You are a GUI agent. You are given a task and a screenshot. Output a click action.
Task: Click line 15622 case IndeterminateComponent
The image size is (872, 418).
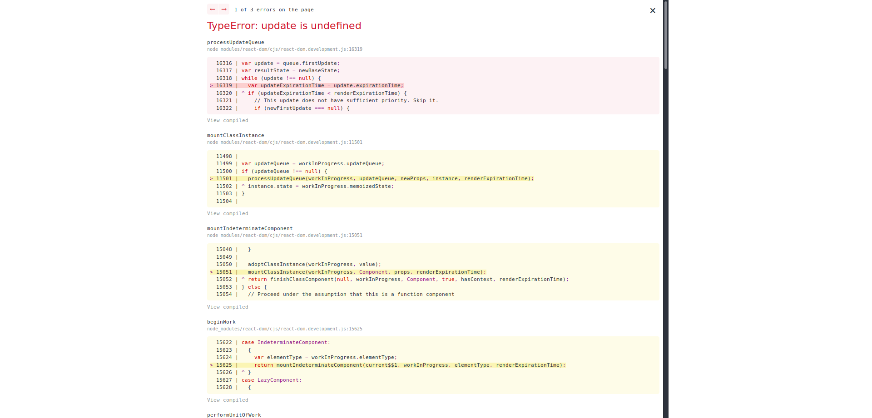coord(273,343)
